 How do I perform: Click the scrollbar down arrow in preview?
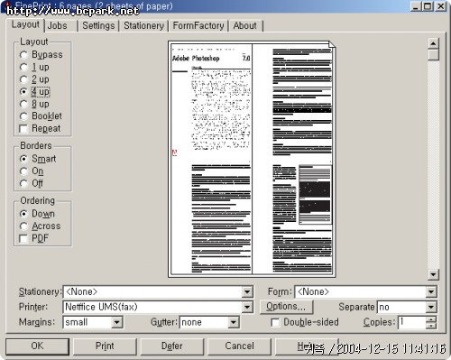tap(433, 274)
